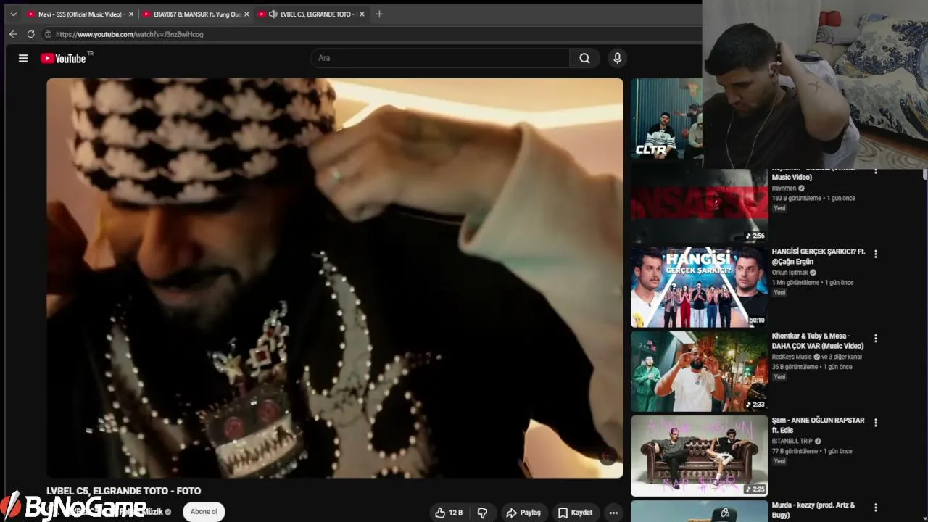Screen dimensions: 928x522
Task: Visit the RedKeys Music channel
Action: pyautogui.click(x=792, y=357)
